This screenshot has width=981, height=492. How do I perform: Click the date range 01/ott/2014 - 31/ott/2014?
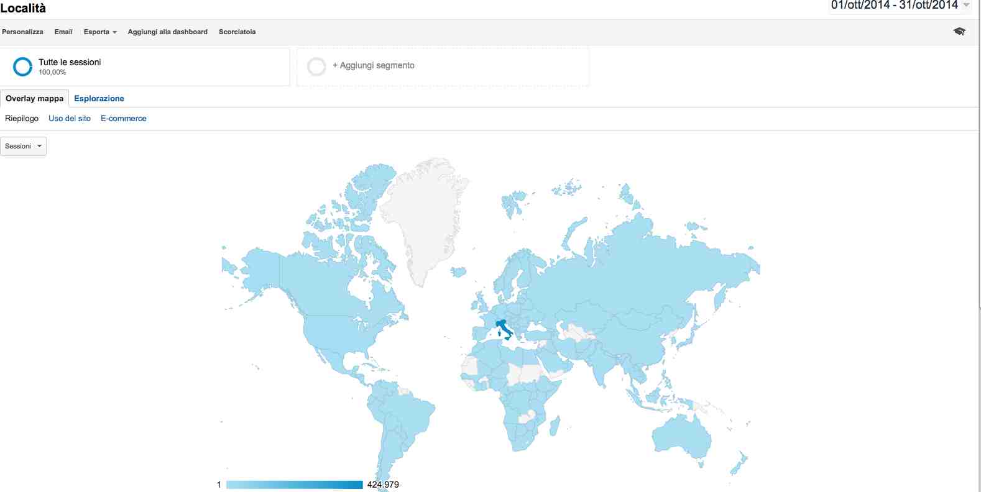pyautogui.click(x=894, y=6)
